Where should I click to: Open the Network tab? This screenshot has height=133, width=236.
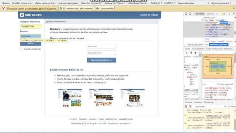tap(210, 14)
